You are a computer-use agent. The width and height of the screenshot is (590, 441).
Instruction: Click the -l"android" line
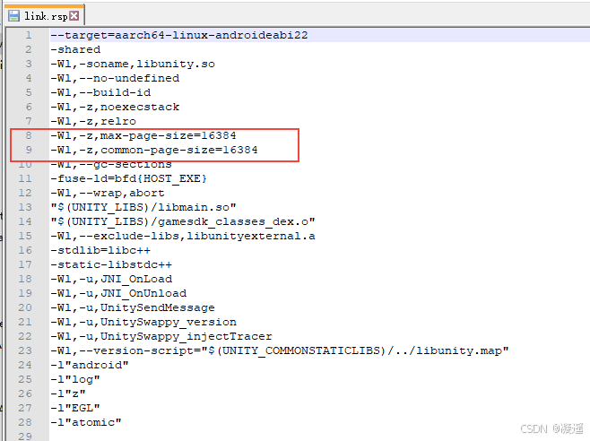tap(90, 365)
